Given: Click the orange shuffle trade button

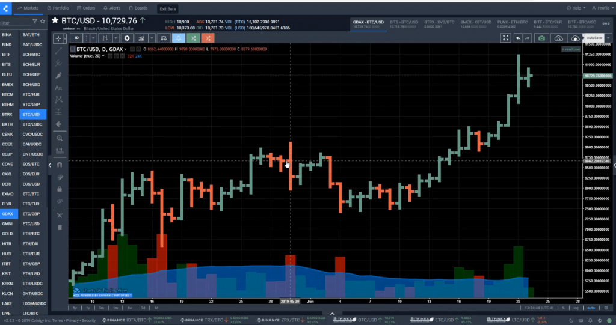Looking at the screenshot, I should tap(208, 38).
